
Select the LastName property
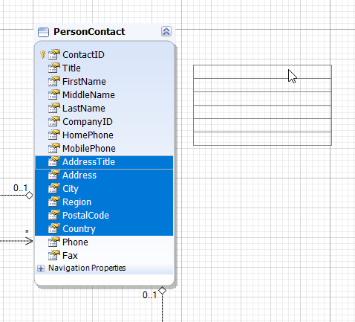coord(104,108)
